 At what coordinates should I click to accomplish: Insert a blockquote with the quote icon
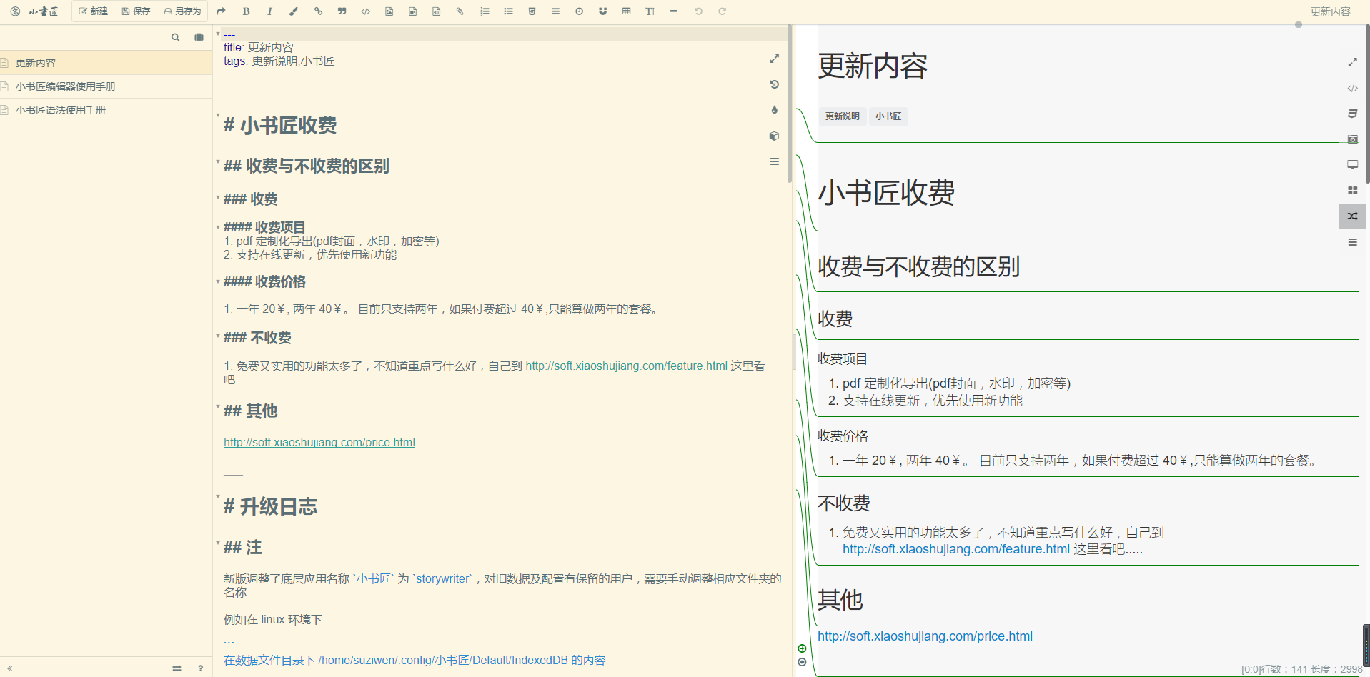click(342, 11)
